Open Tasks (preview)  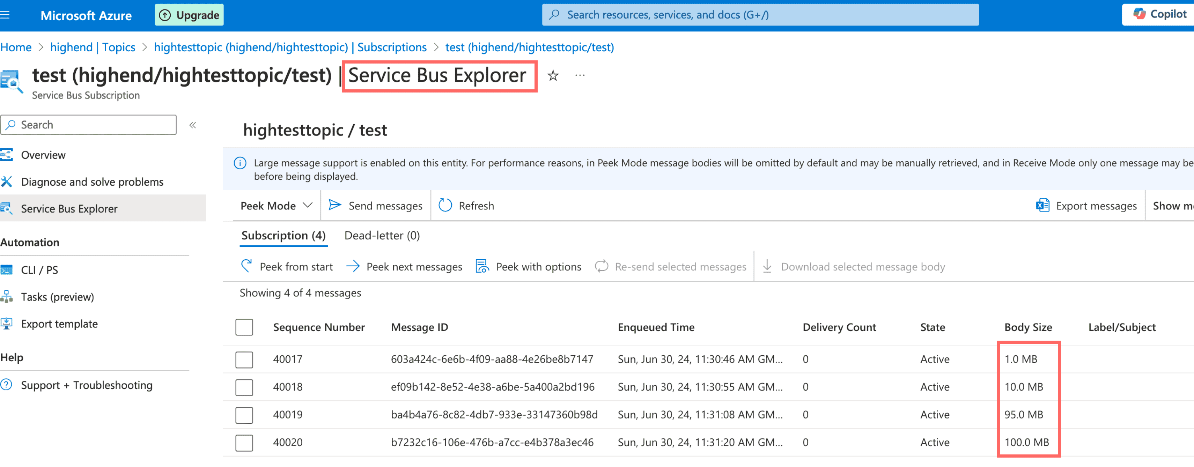coord(58,297)
